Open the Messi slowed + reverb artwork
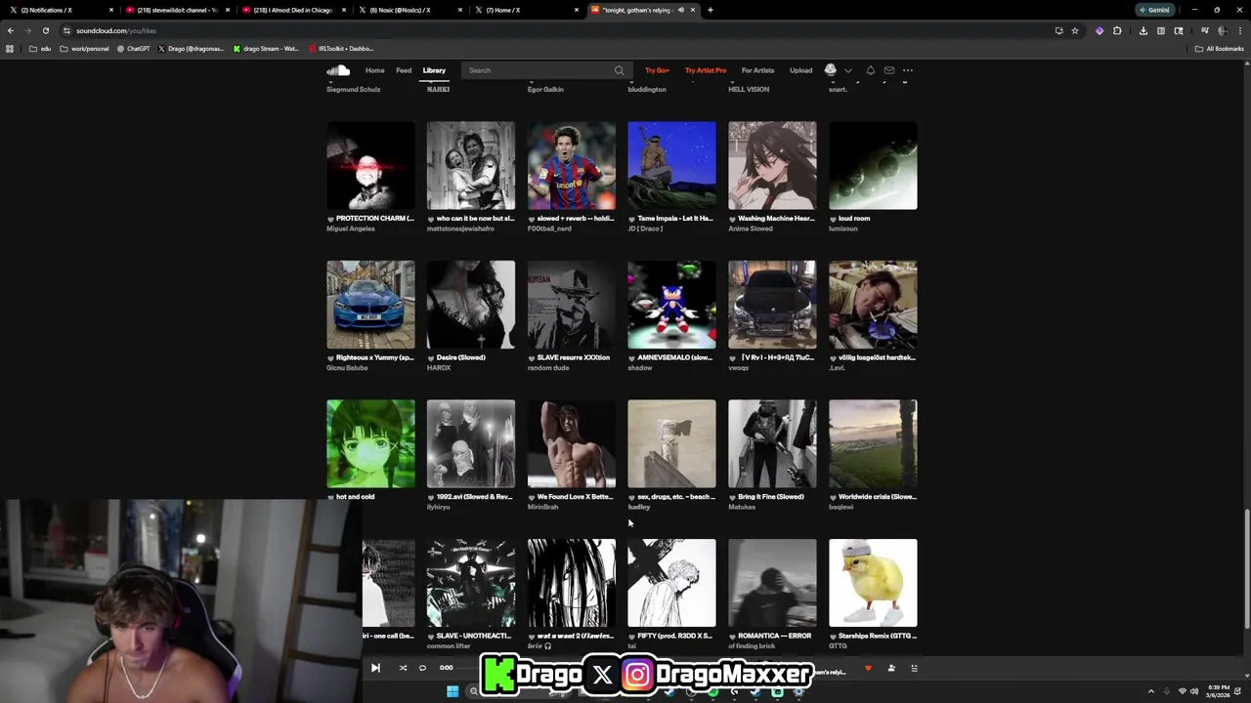1251x703 pixels. coord(572,166)
